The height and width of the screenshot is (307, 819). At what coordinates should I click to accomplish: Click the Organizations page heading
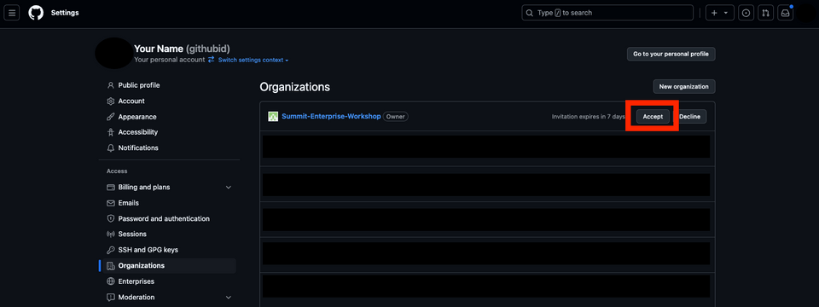click(295, 87)
